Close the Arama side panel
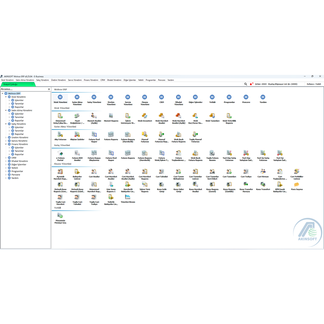This screenshot has width=324, height=324. [x=49, y=89]
